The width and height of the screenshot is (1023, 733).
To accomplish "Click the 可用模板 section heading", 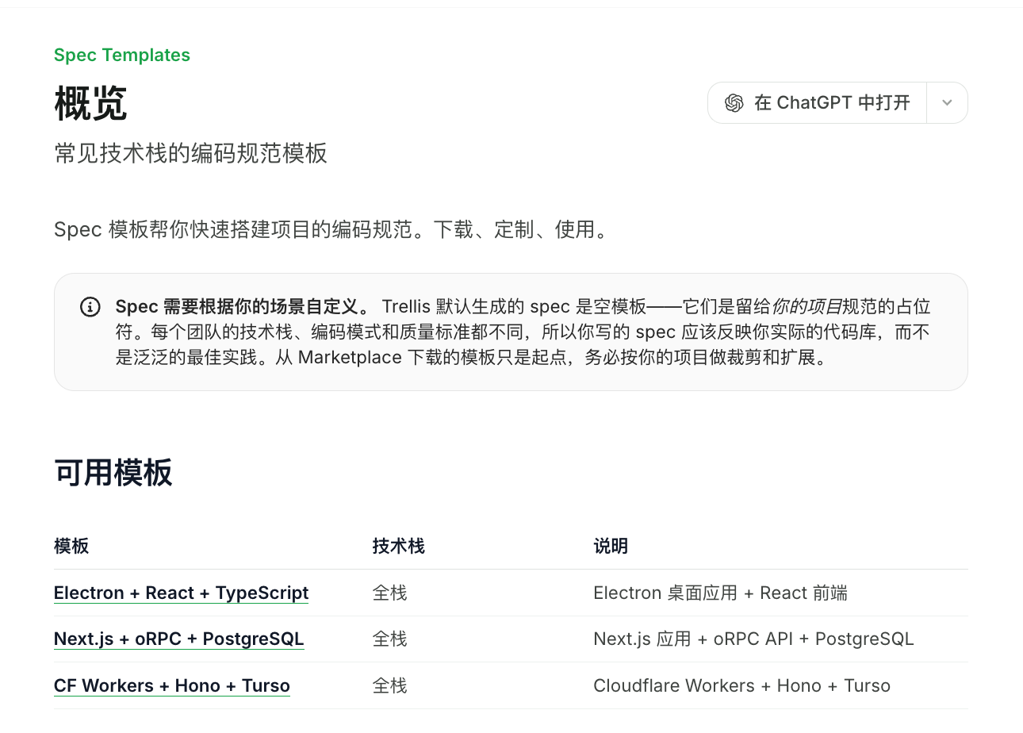I will click(113, 474).
